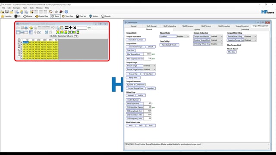Click the plus operator in table editor
Screen dimensions: 276x155
click(71, 28)
